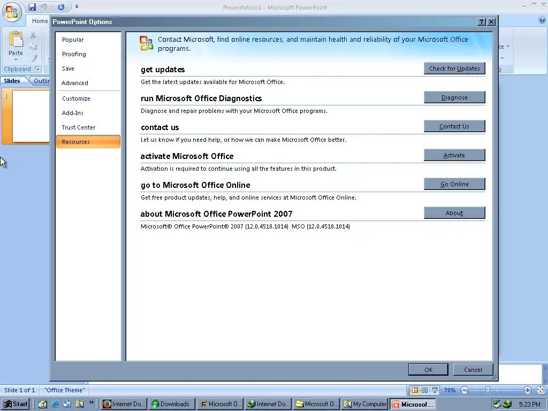The height and width of the screenshot is (411, 548).
Task: Click the Internet Explorer quick launch icon
Action: coord(55,404)
